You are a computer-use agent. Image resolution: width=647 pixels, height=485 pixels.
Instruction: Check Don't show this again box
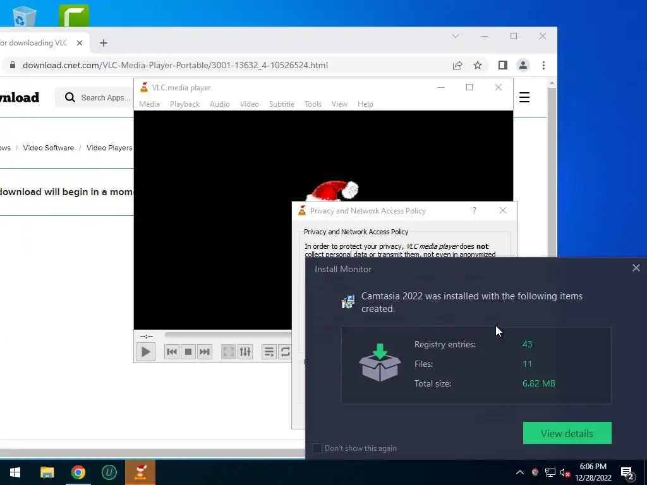(x=317, y=448)
